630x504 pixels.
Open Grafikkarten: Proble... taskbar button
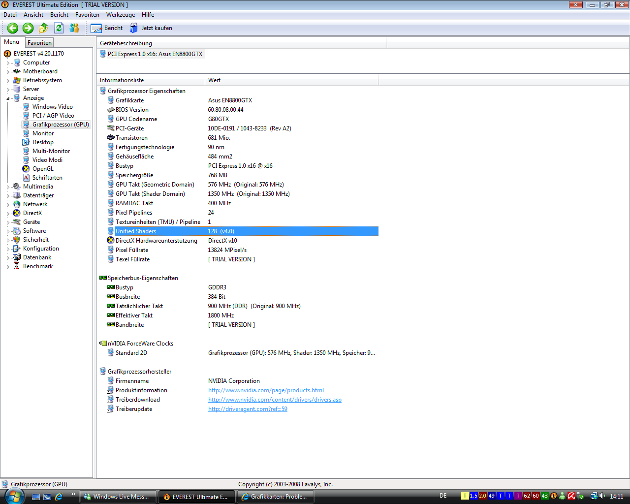tap(275, 497)
